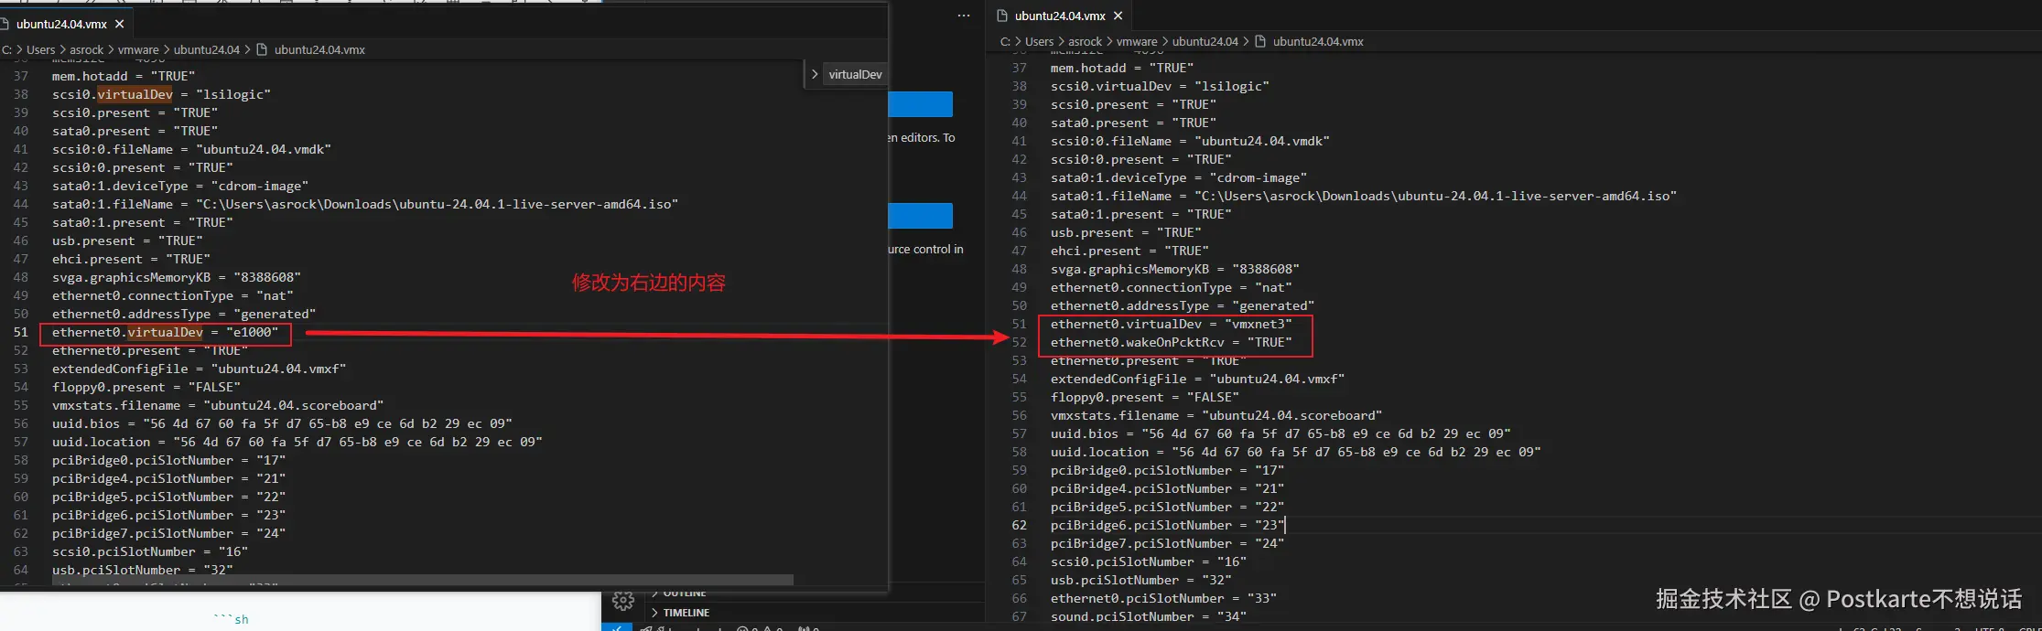Click scsi0:0.fileName vmdk line in right editor
Image resolution: width=2042 pixels, height=631 pixels.
coord(1190,141)
